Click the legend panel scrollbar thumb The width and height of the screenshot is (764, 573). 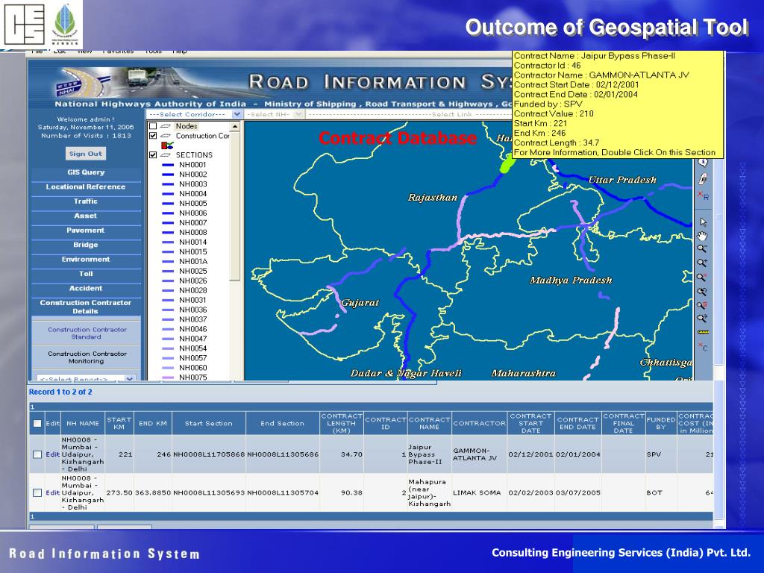click(235, 206)
